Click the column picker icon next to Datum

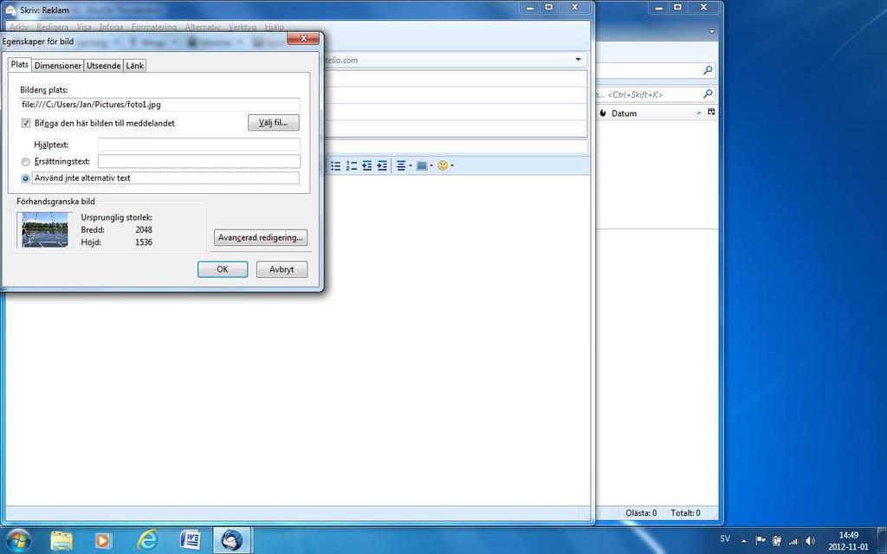(x=711, y=113)
